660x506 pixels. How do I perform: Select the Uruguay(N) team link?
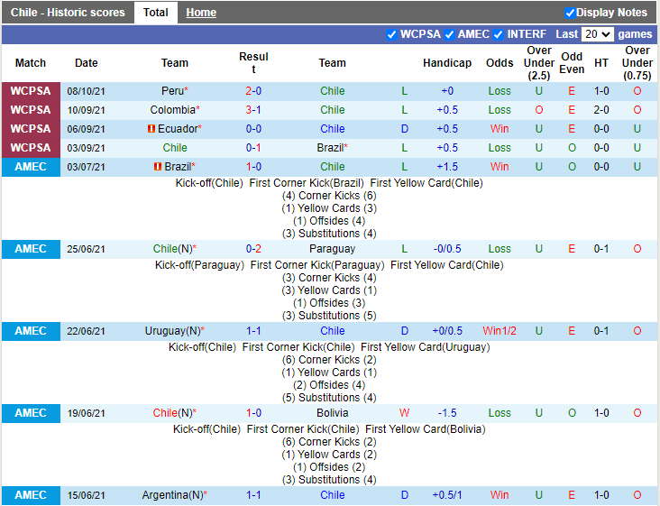pyautogui.click(x=172, y=331)
